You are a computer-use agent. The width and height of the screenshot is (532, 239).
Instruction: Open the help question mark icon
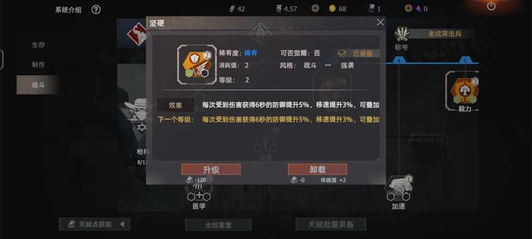tap(96, 10)
